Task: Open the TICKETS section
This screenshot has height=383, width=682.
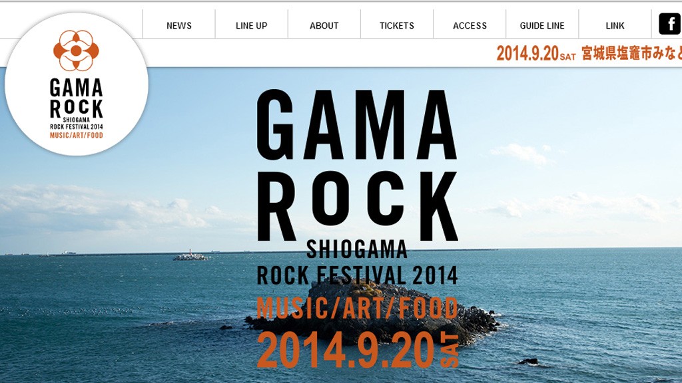Action: click(397, 26)
